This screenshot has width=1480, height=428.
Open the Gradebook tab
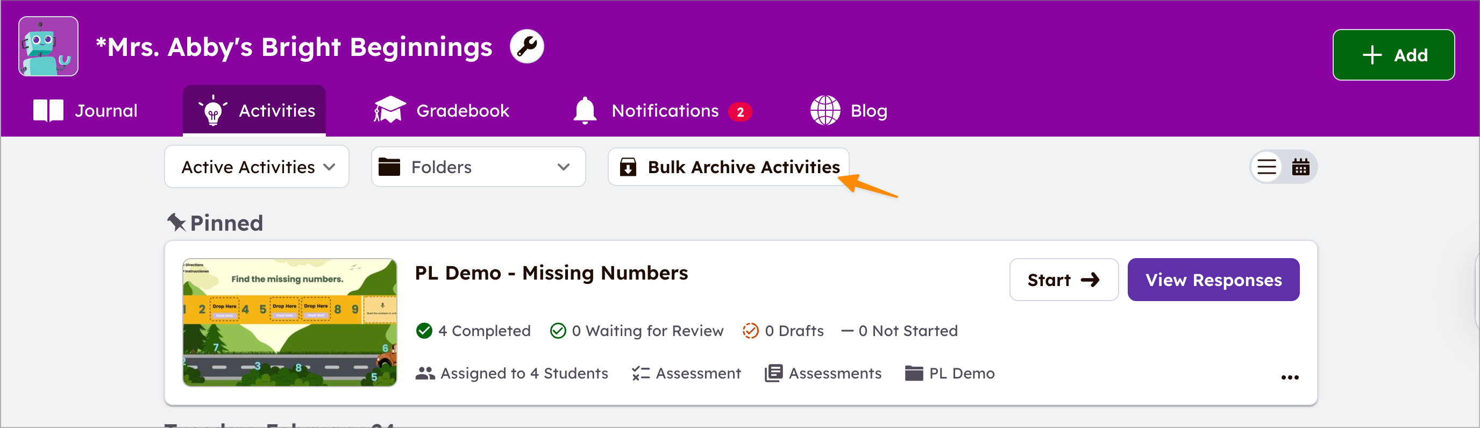441,111
